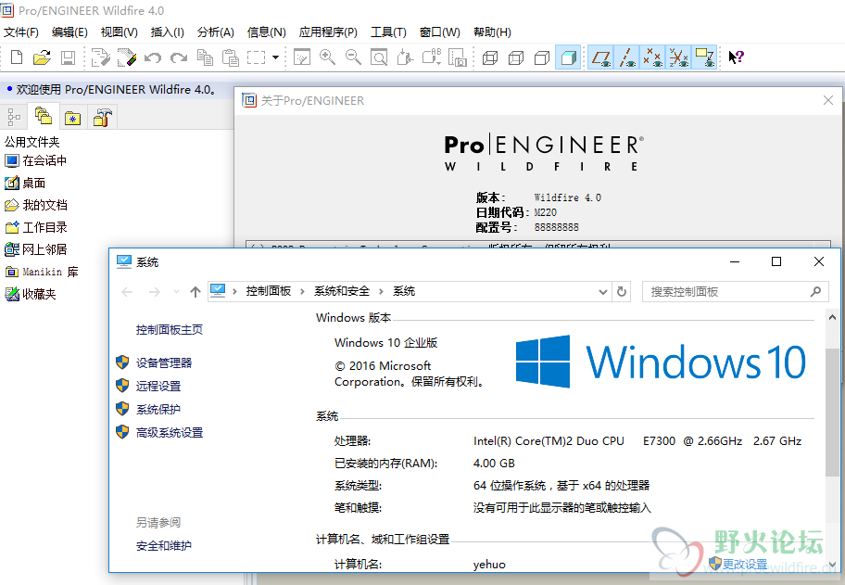Open the 窗口(W) menu
The width and height of the screenshot is (845, 585).
[440, 32]
